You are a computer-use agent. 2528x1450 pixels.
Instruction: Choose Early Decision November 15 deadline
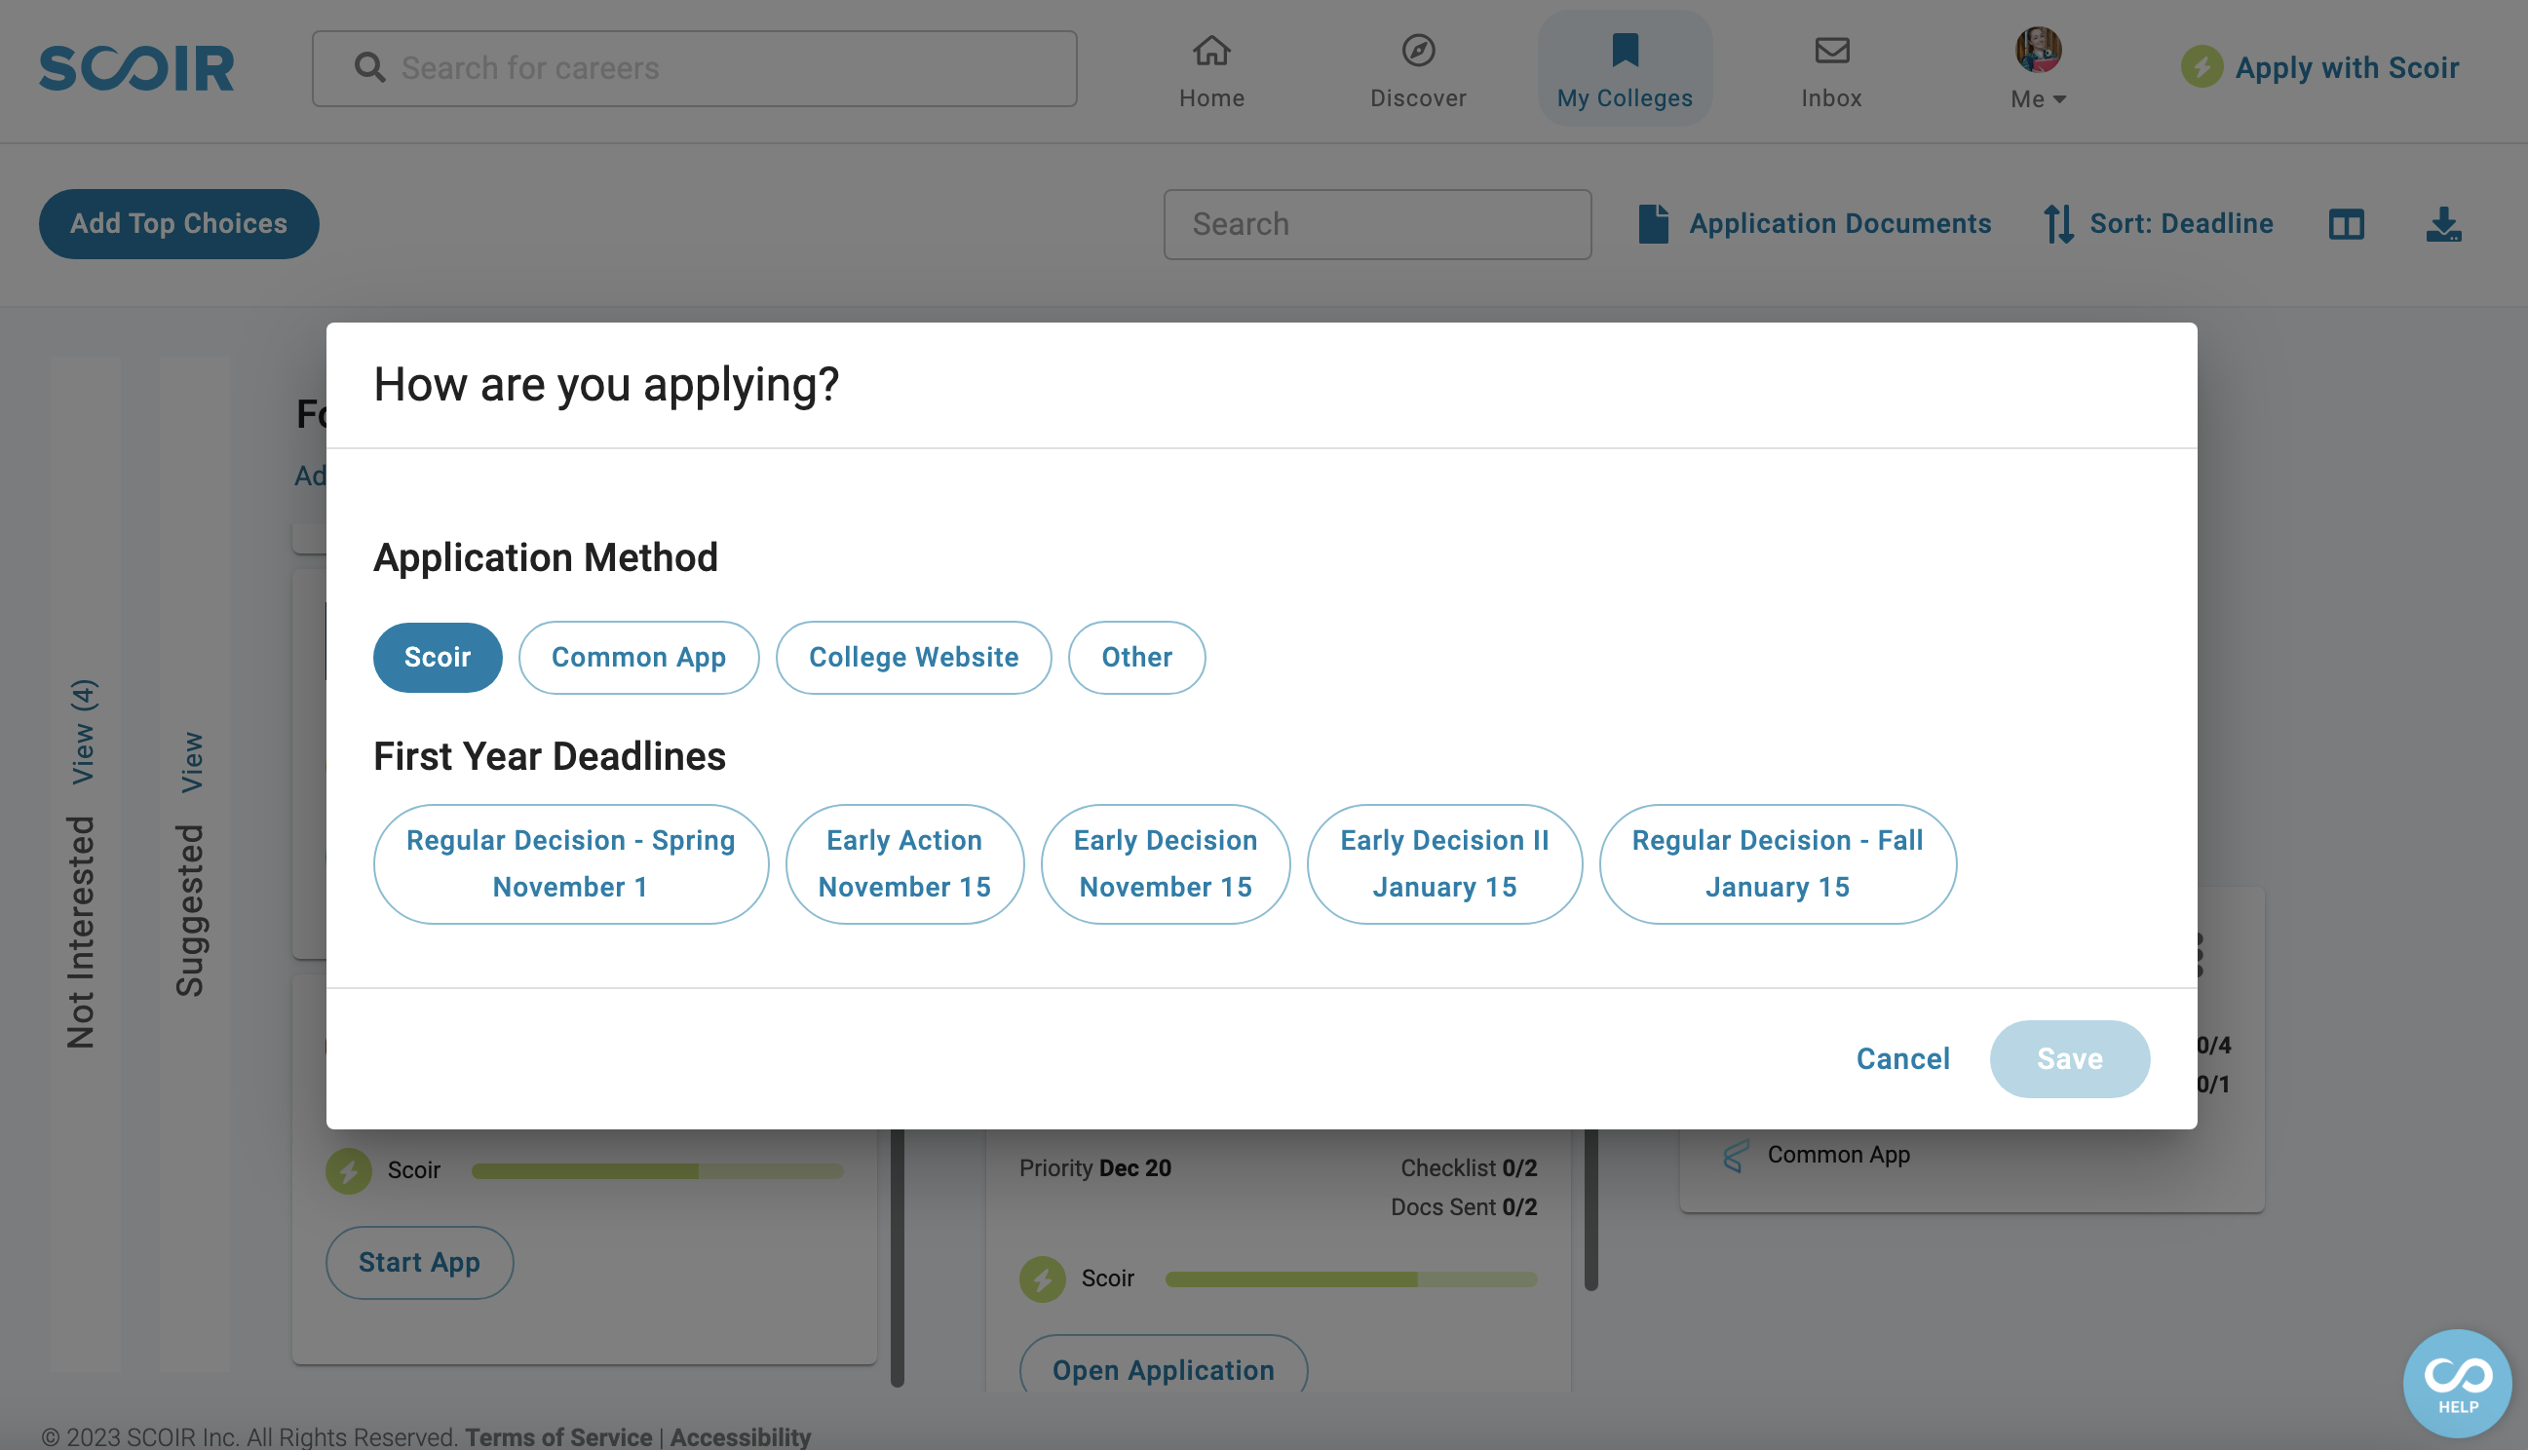pyautogui.click(x=1165, y=863)
